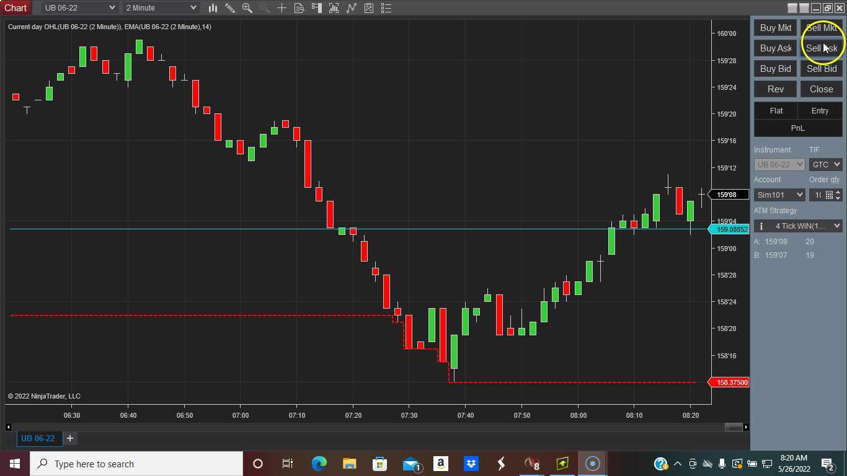Select the UB 06-22 chart tab
This screenshot has width=847, height=476.
(x=38, y=438)
